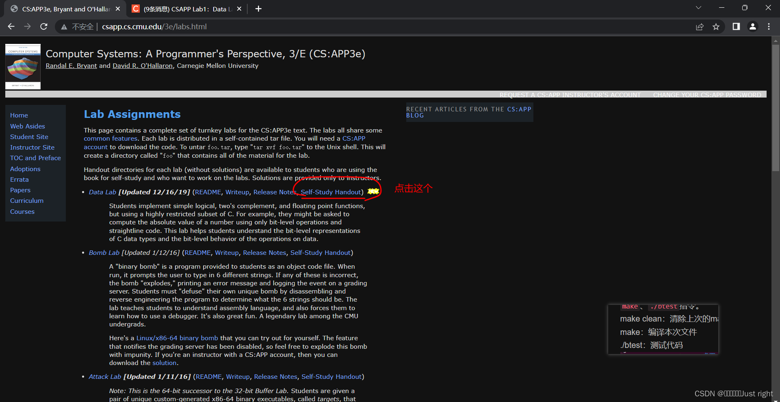
Task: Open a new tab with the plus icon
Action: click(258, 9)
